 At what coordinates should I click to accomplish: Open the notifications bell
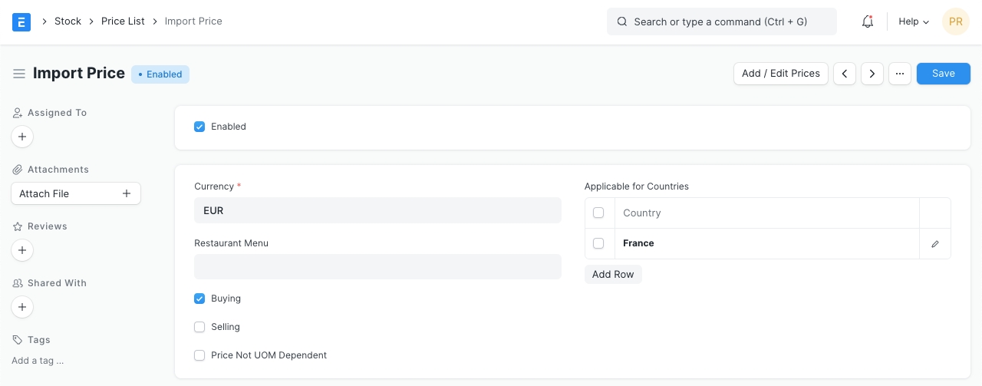click(x=868, y=21)
